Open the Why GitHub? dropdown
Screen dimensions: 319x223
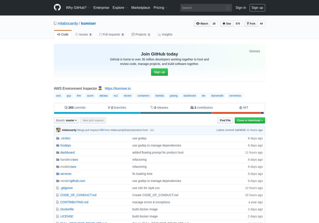pos(78,8)
